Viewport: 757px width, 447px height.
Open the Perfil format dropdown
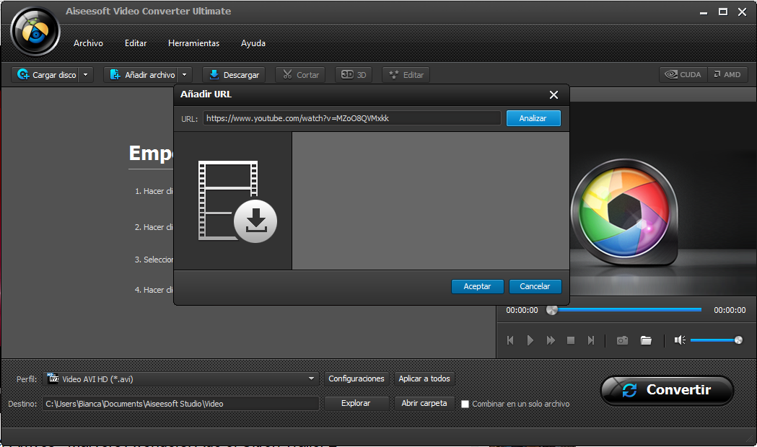click(181, 379)
